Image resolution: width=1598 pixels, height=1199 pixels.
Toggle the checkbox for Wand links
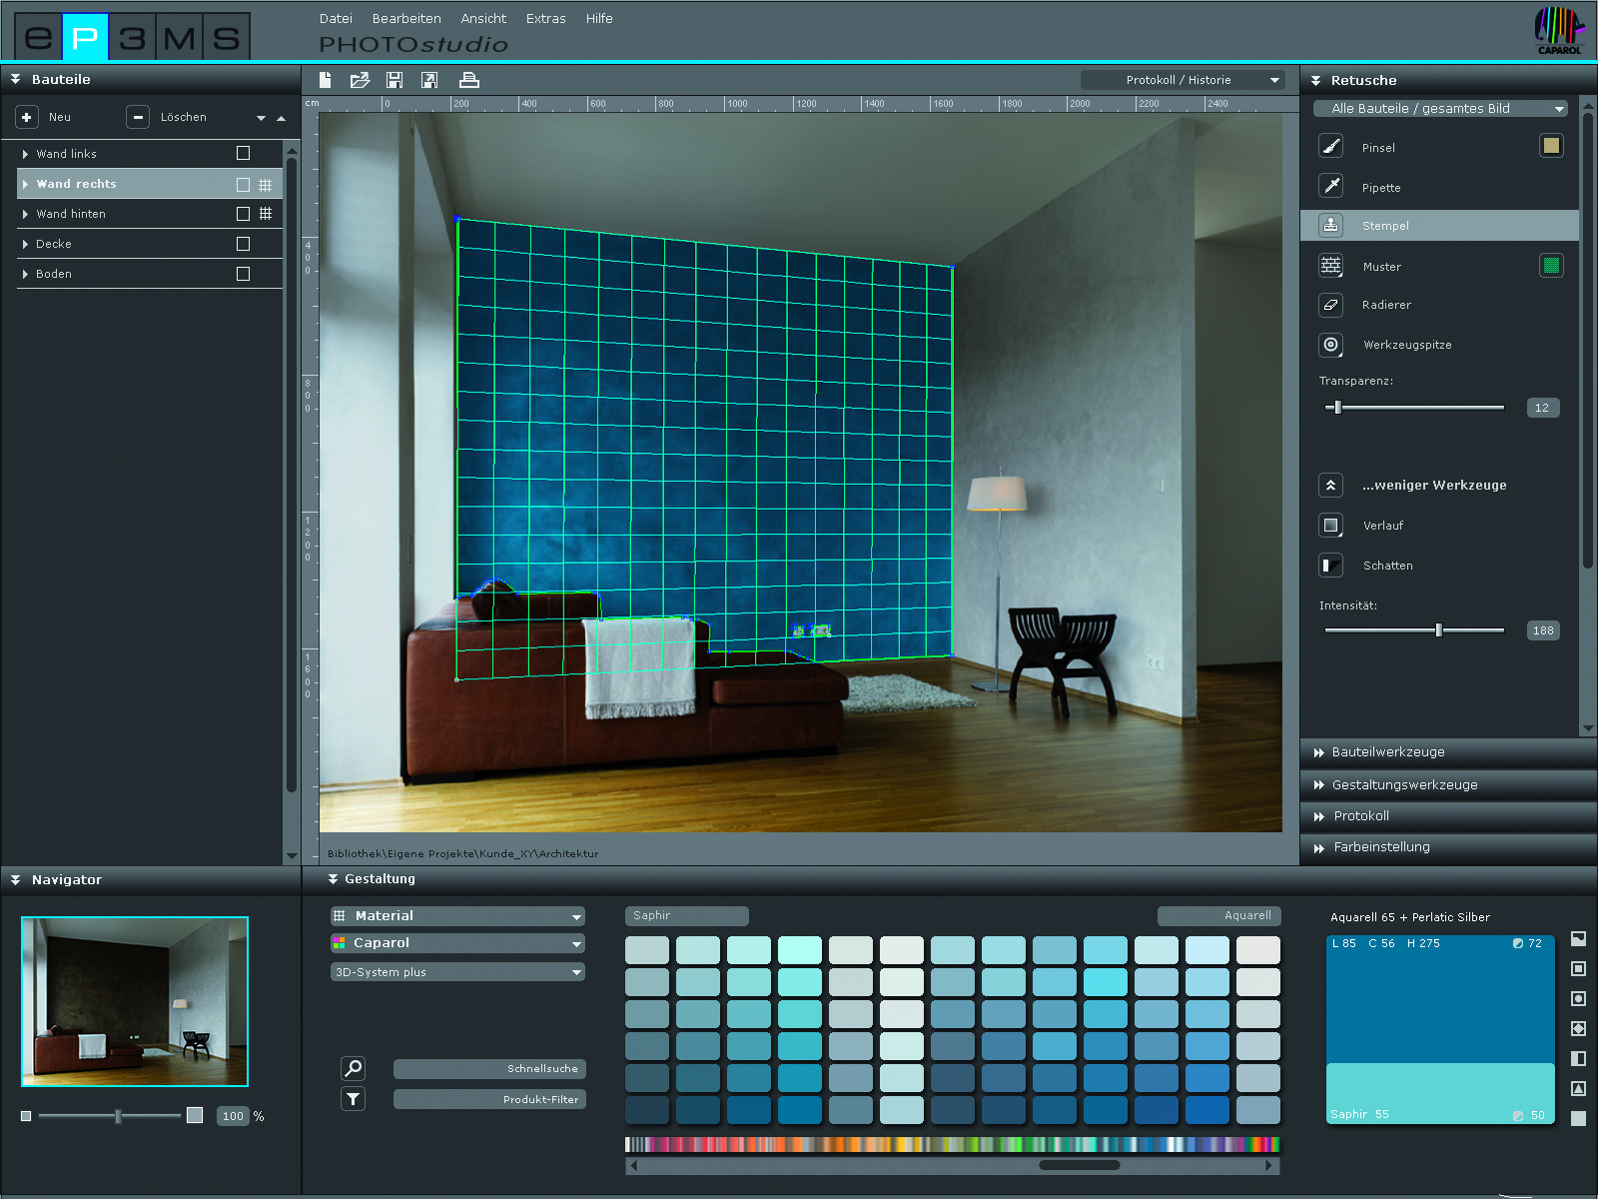click(x=243, y=153)
